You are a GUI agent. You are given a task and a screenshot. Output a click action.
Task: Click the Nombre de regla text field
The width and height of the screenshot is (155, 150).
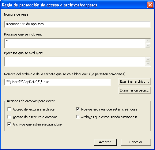[x=77, y=24]
